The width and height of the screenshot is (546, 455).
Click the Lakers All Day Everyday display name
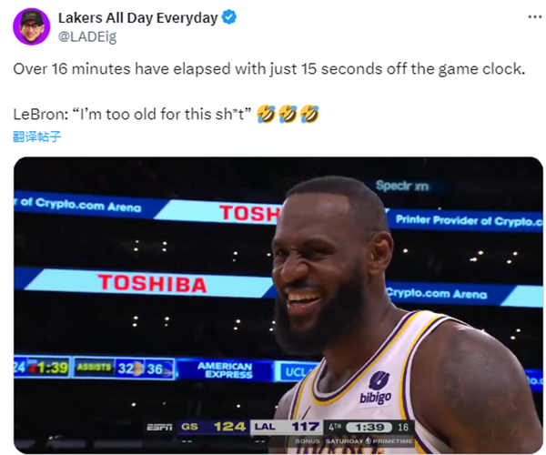point(138,17)
